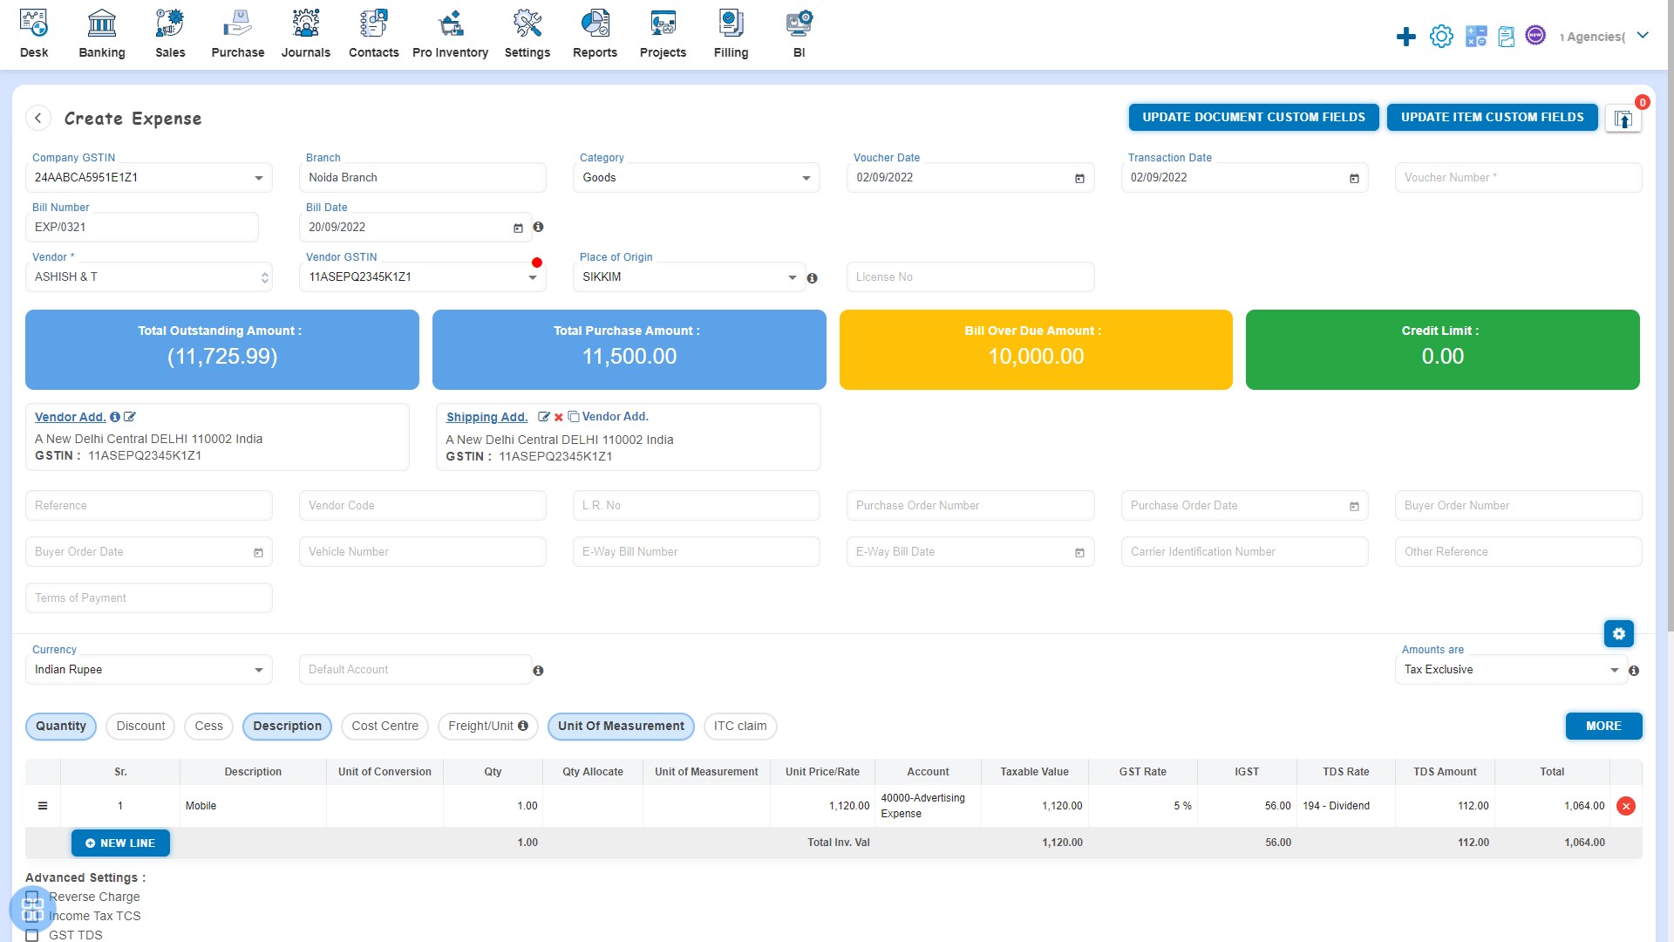
Task: Open Voucher Date calendar picker
Action: tap(1079, 178)
